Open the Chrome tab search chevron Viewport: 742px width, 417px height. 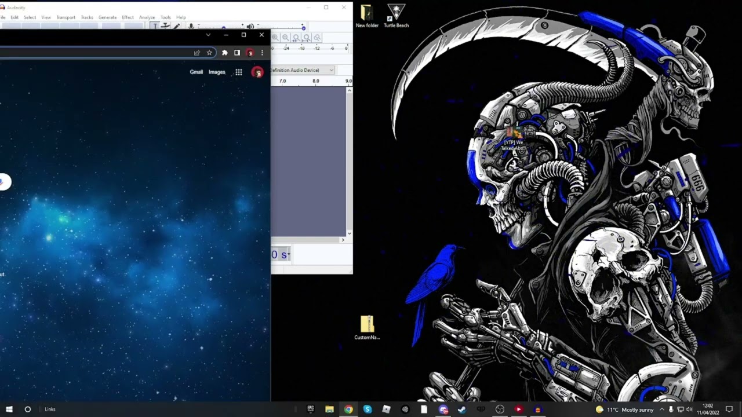coord(208,35)
